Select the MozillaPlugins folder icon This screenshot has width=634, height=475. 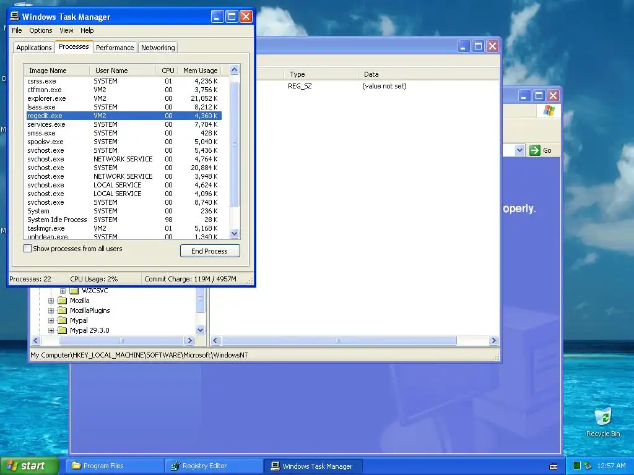click(62, 310)
